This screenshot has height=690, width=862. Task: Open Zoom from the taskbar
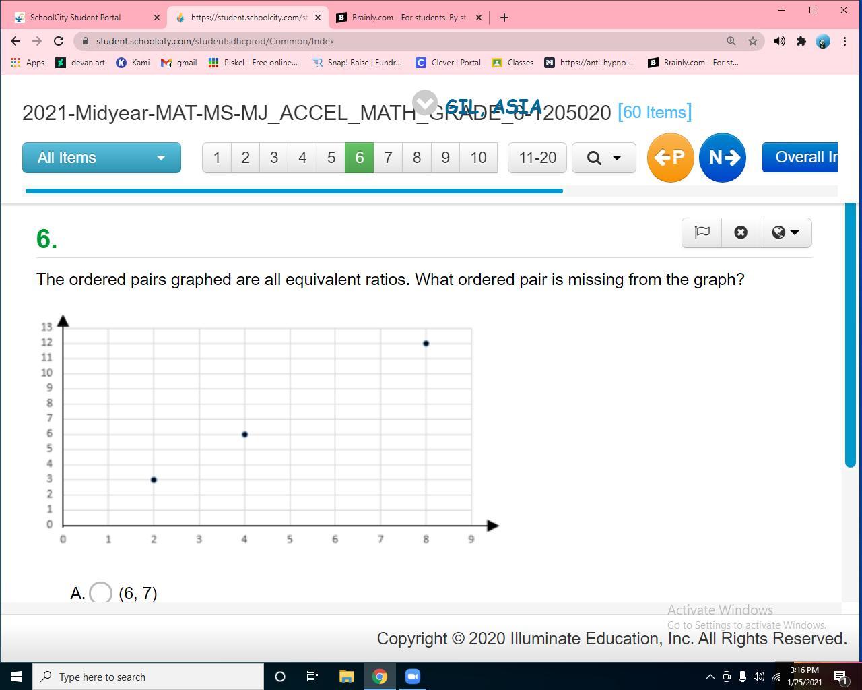(413, 677)
